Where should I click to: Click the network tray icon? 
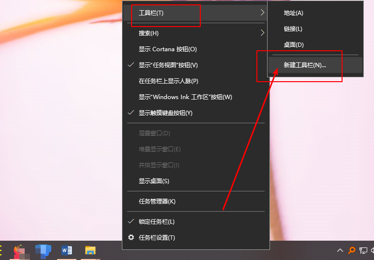(363, 250)
